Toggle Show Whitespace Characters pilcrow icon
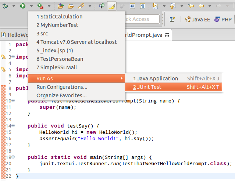 (142, 6)
